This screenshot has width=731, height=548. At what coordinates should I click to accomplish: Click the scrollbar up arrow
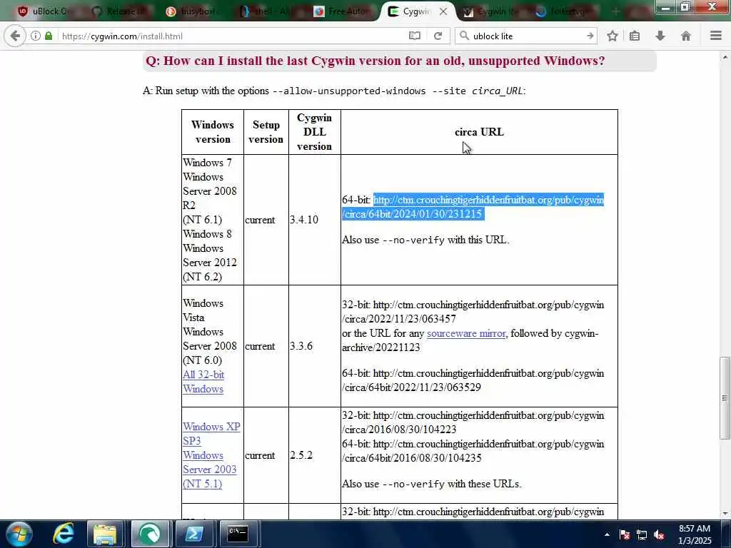[x=725, y=57]
